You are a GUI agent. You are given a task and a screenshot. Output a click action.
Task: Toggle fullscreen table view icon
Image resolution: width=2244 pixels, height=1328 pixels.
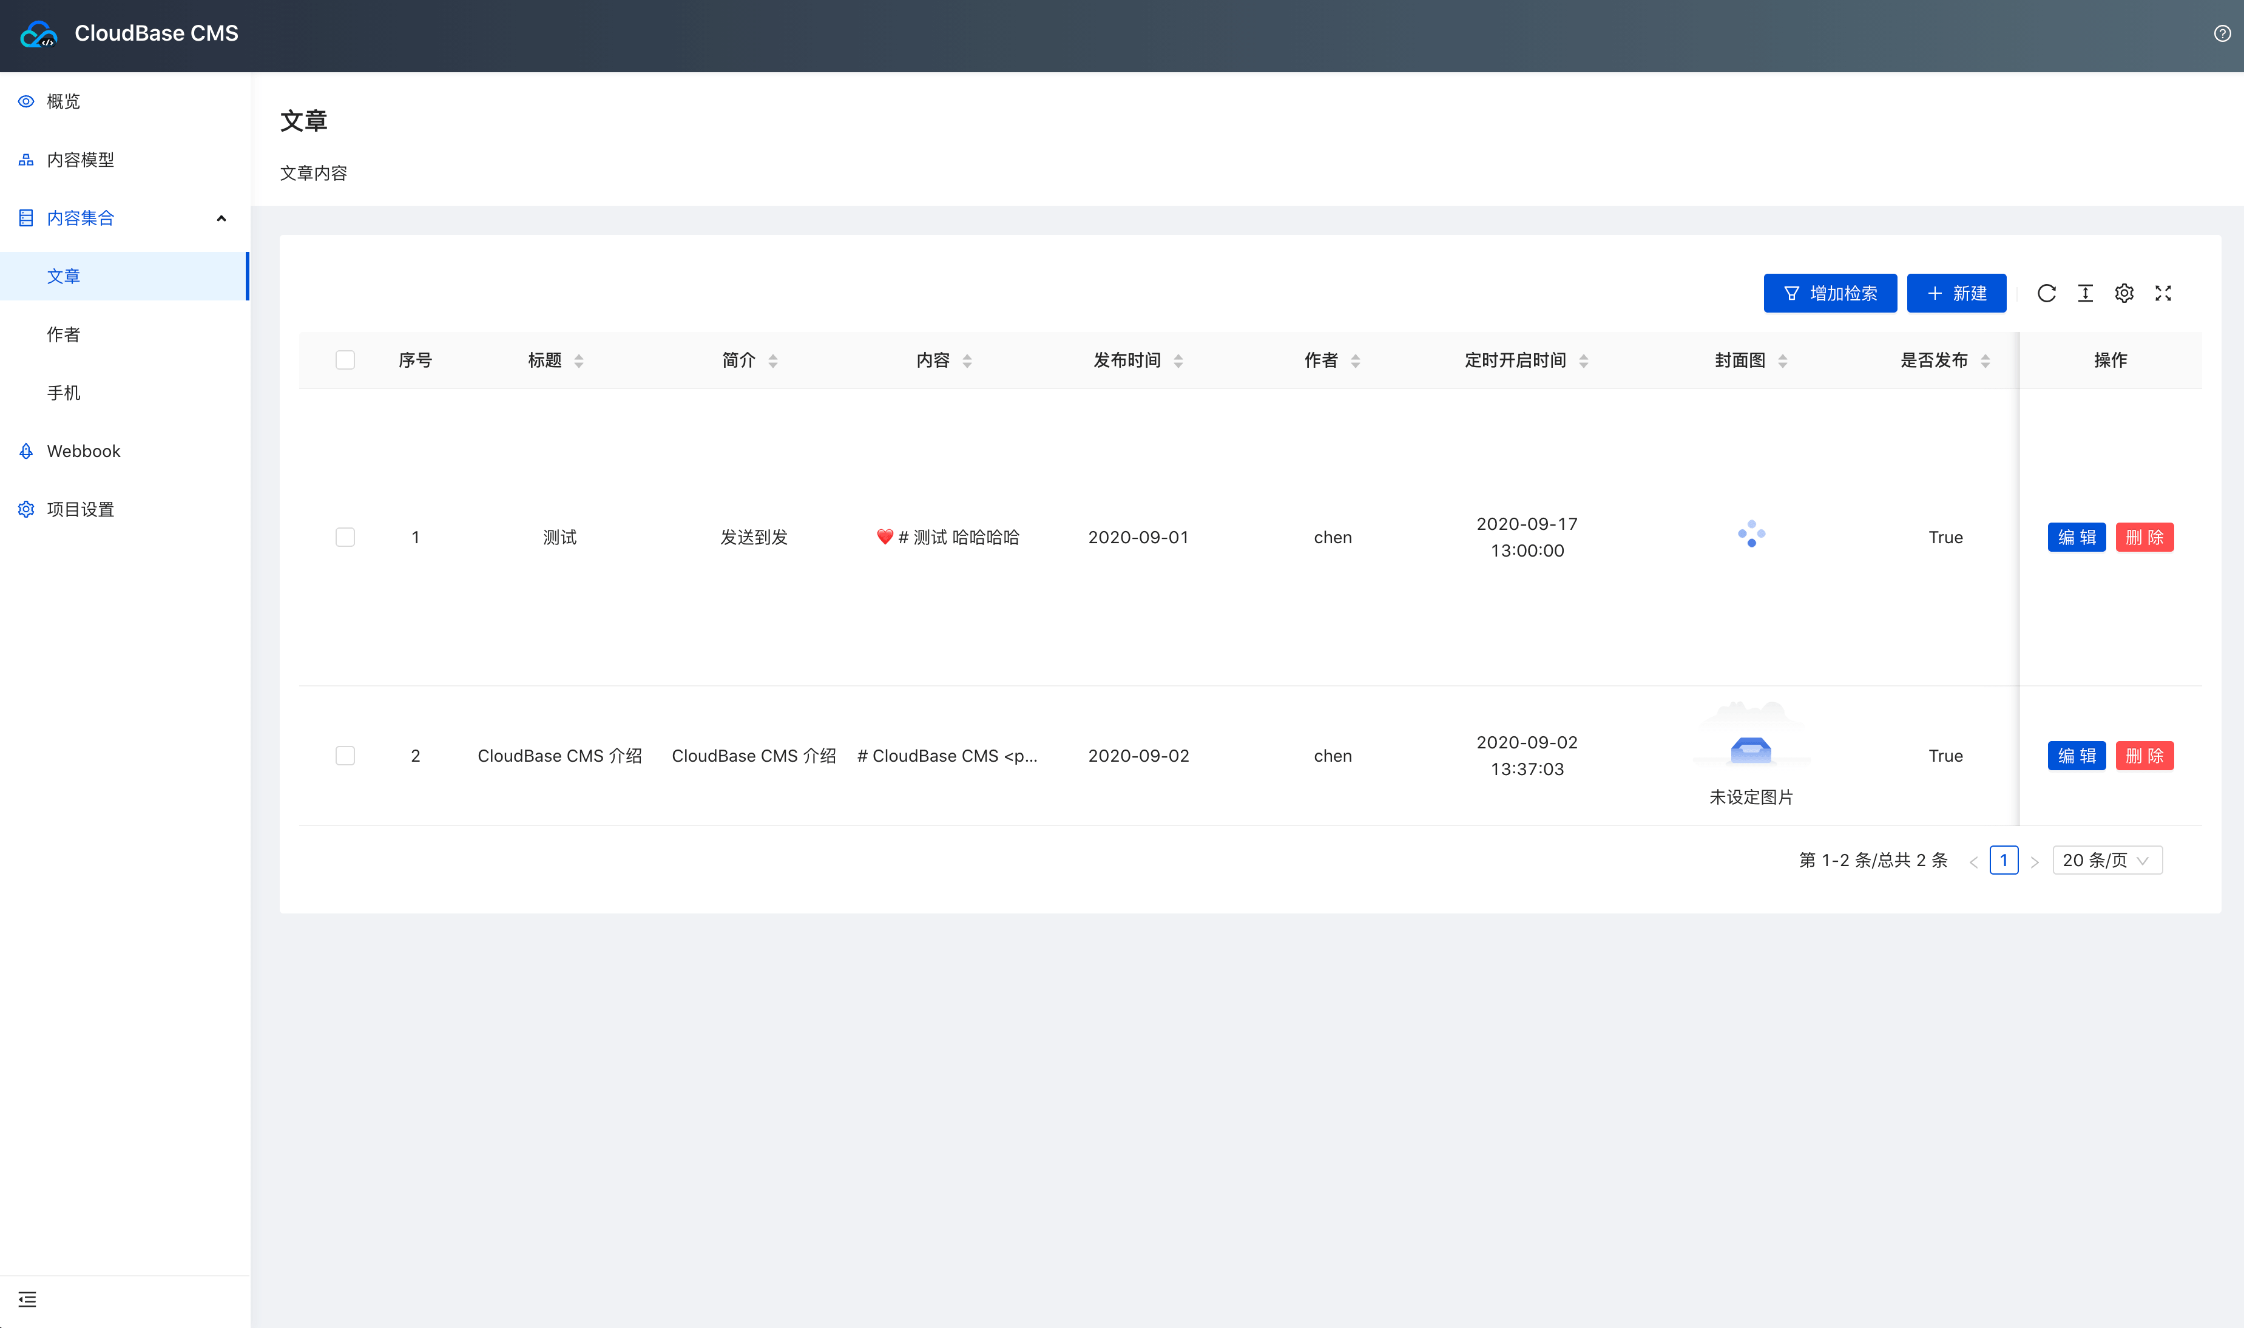2163,294
